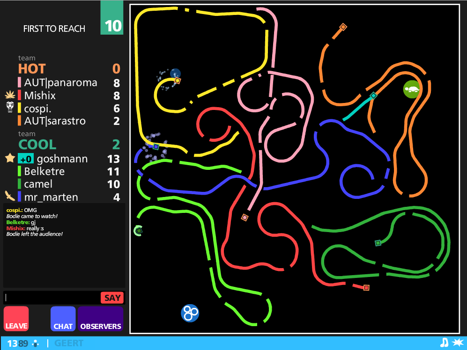Click AUT|sarastro's score 2
This screenshot has height=350, width=467.
tap(117, 121)
